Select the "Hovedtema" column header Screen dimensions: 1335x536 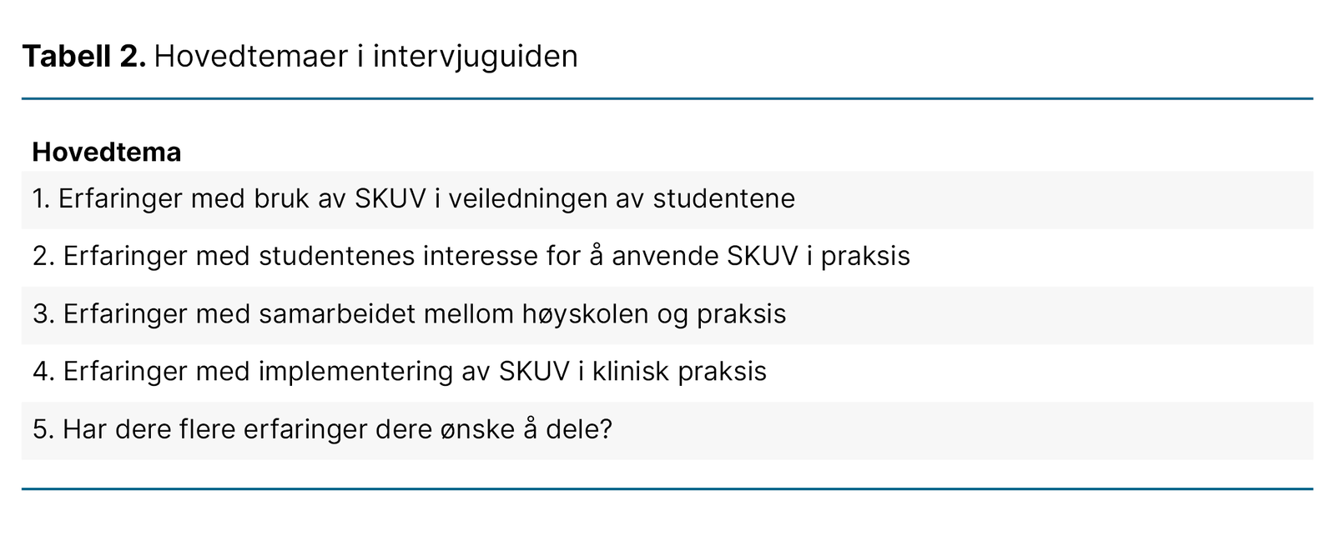pyautogui.click(x=107, y=153)
